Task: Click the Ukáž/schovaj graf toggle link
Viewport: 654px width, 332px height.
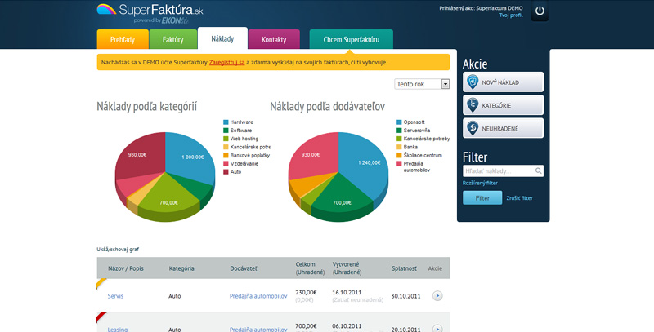Action: pyautogui.click(x=118, y=250)
